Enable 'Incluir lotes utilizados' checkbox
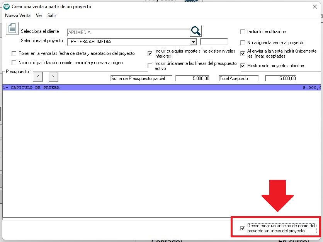Image resolution: width=323 pixels, height=242 pixels. click(243, 32)
